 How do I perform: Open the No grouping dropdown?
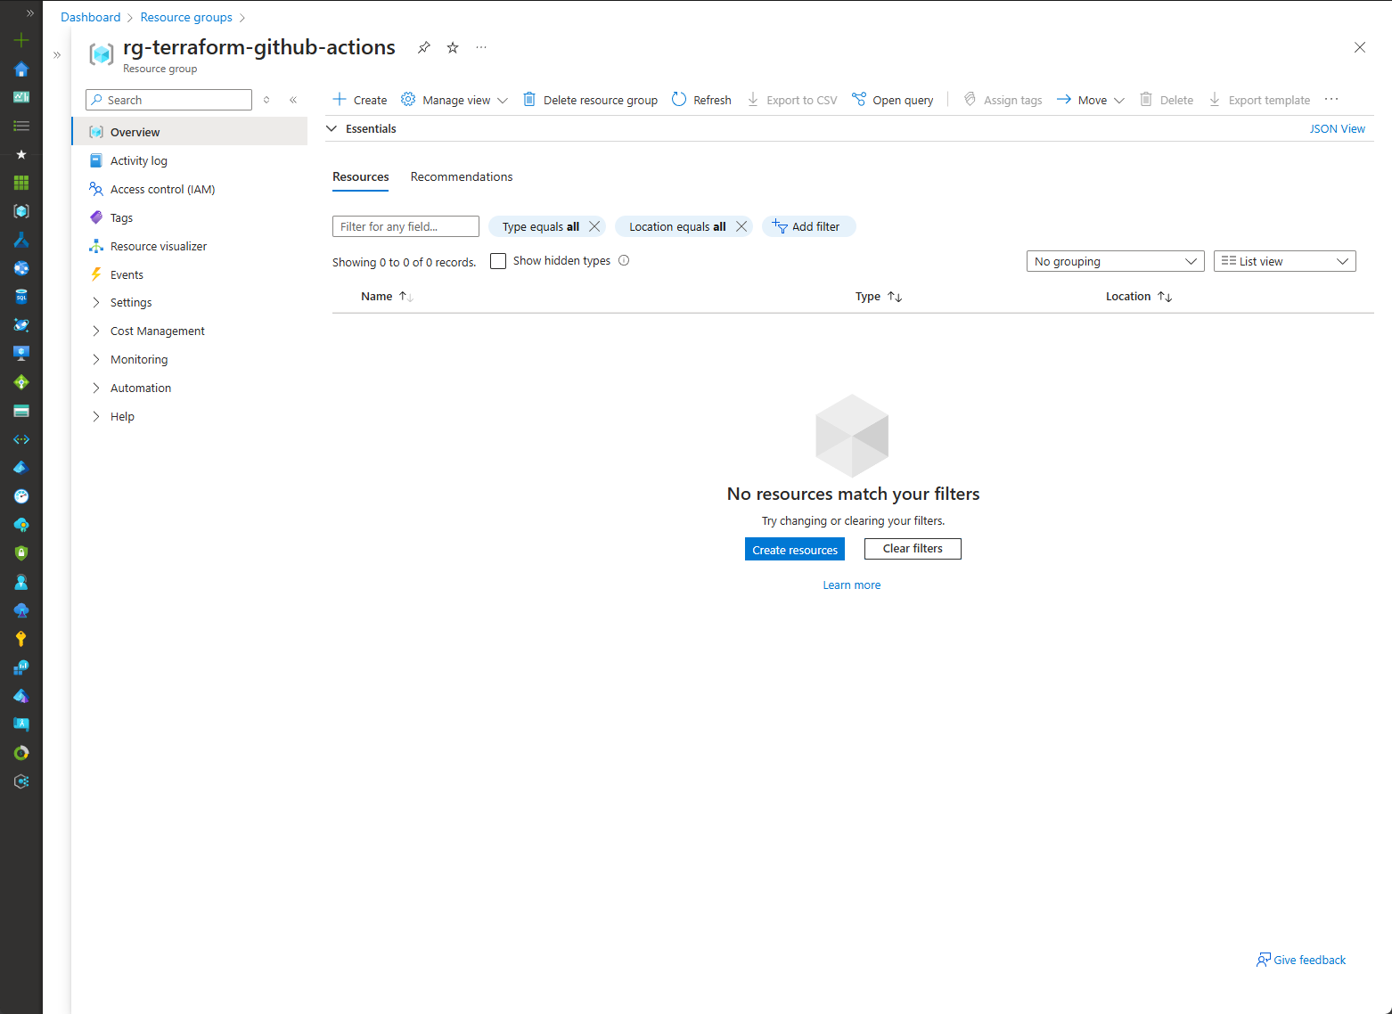[1115, 261]
